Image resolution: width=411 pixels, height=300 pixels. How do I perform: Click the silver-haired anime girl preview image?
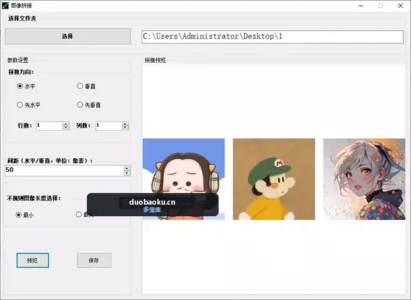tap(364, 179)
